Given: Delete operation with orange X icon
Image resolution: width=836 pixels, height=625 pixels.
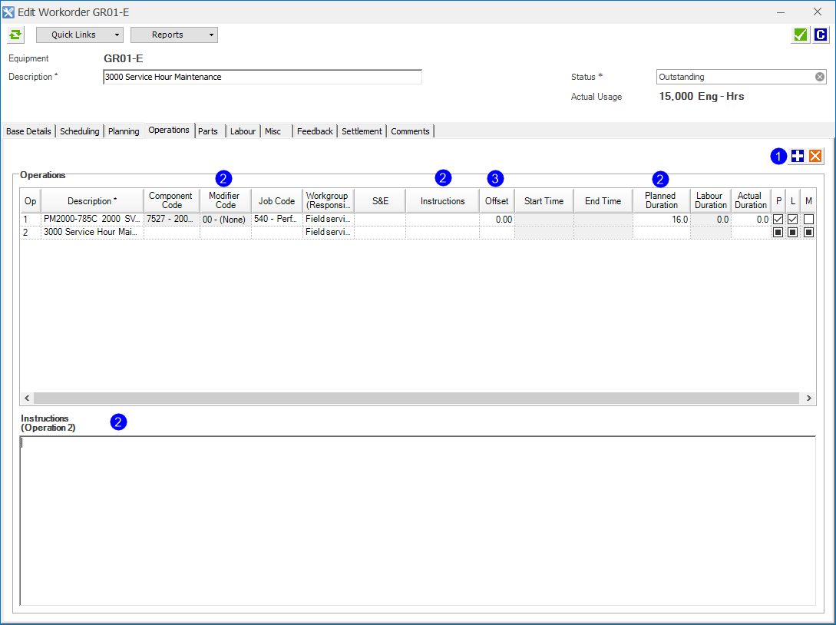Looking at the screenshot, I should point(815,156).
